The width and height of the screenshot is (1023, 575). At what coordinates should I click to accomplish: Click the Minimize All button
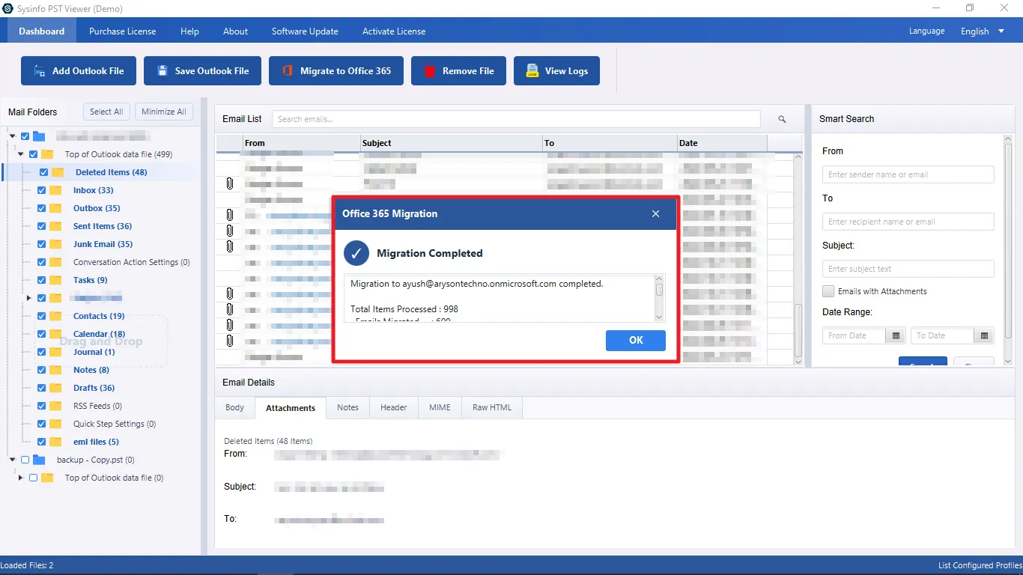coord(164,112)
